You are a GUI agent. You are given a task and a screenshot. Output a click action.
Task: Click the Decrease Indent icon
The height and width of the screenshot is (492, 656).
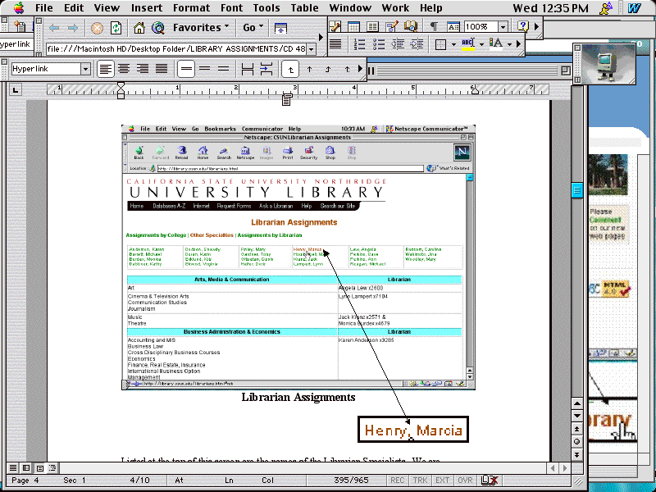coord(398,44)
